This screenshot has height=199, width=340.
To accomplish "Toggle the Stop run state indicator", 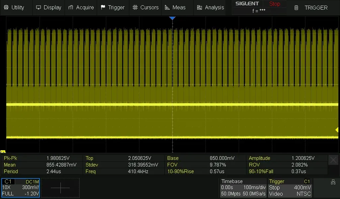I will pos(275,4).
